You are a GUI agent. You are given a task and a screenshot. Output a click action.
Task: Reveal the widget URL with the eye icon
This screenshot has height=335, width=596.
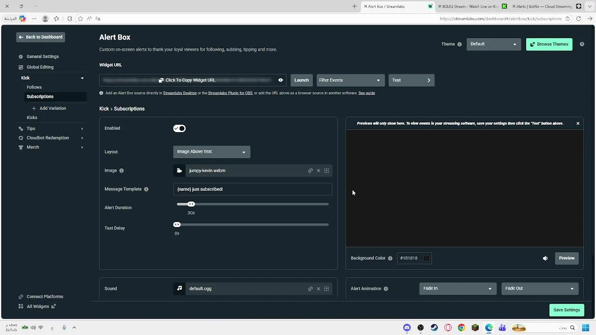tap(280, 80)
